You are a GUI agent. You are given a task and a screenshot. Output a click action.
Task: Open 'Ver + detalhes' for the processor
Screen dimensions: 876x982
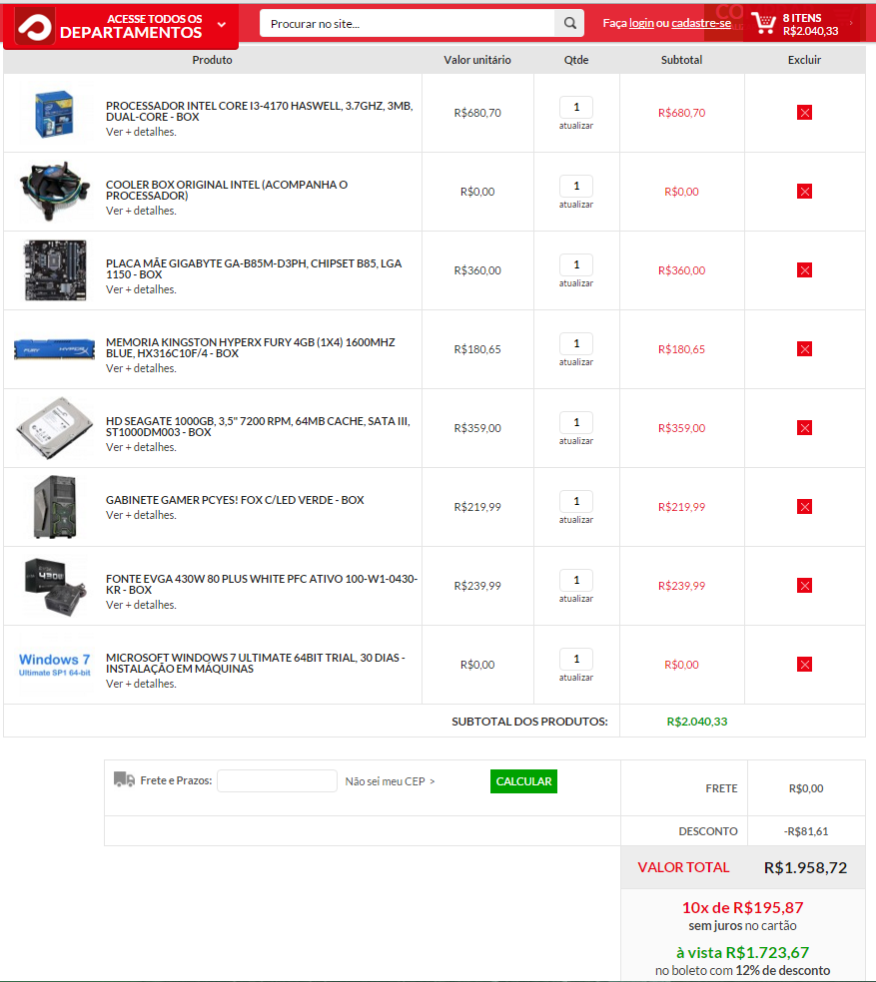[141, 132]
